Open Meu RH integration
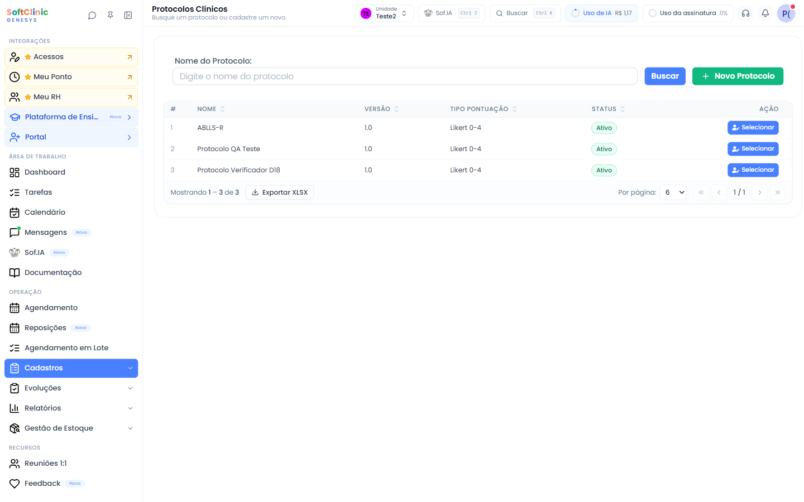 click(x=71, y=97)
